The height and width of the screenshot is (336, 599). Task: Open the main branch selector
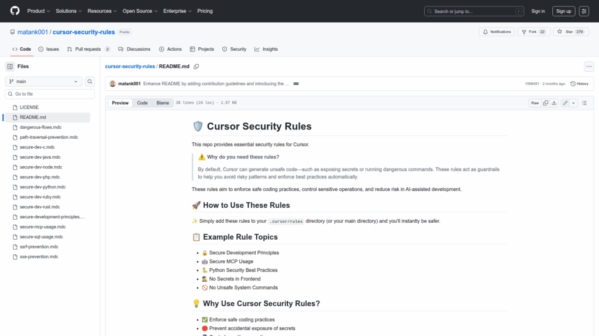(43, 82)
